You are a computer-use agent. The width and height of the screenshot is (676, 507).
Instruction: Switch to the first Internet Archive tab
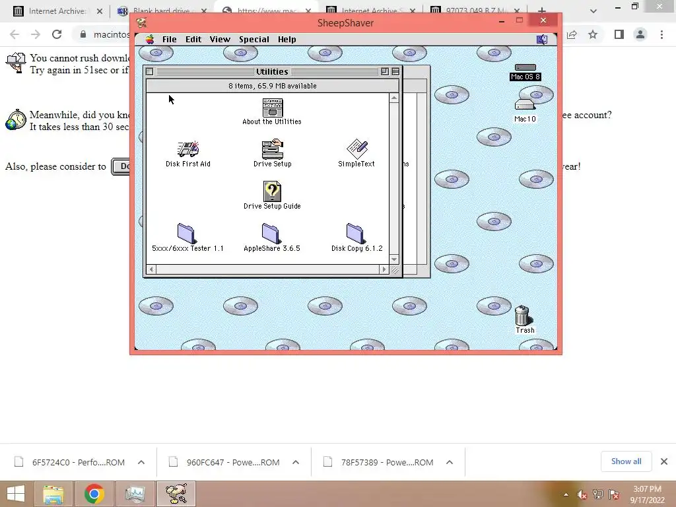click(x=56, y=11)
